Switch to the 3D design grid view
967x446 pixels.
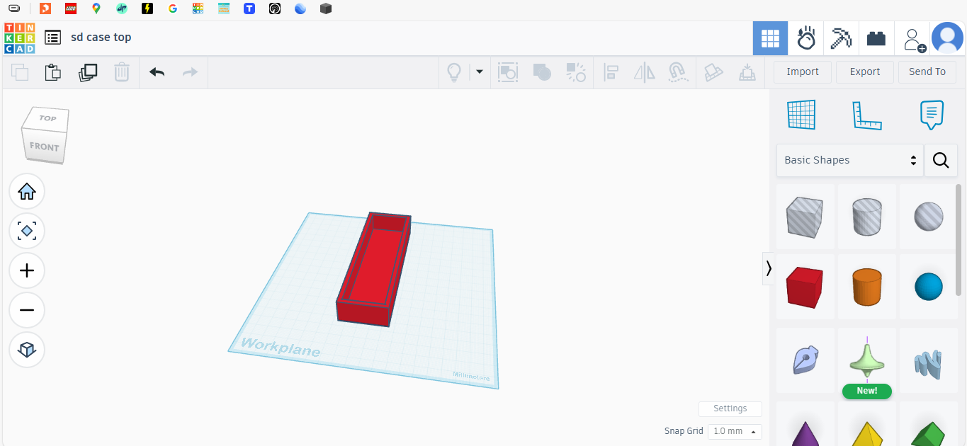pos(770,38)
